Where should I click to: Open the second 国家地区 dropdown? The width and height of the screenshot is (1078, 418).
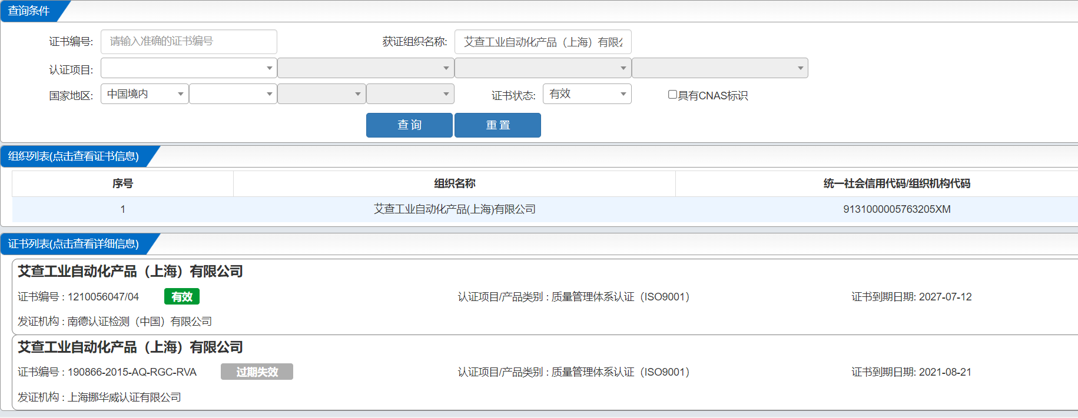pyautogui.click(x=233, y=94)
